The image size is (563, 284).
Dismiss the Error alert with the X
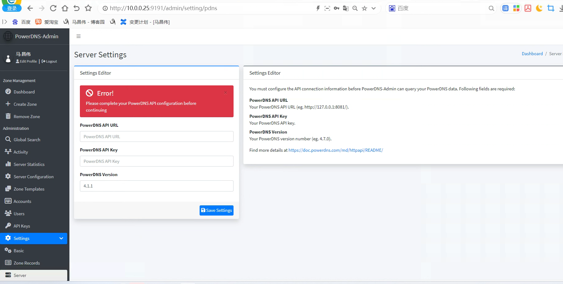click(x=226, y=93)
